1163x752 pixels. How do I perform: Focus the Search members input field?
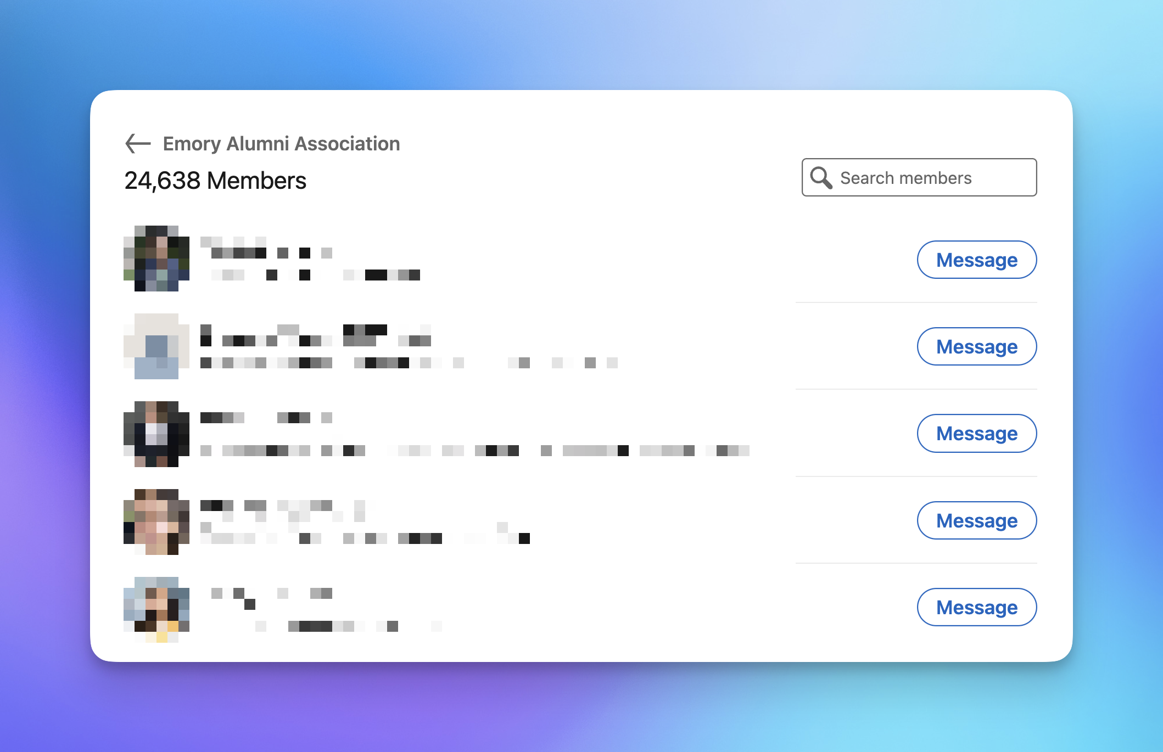(919, 177)
